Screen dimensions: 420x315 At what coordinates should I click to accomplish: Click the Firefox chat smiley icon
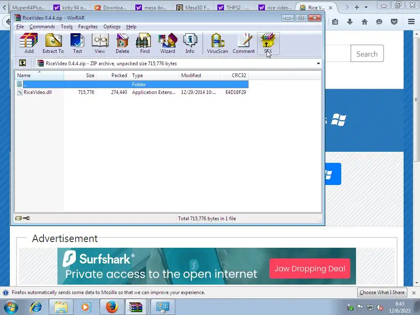pyautogui.click(x=379, y=22)
